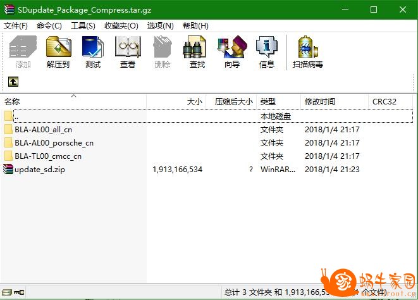Screen dimensions: 418x300
Task: Open the Commands (命令) menu
Action: (49, 26)
